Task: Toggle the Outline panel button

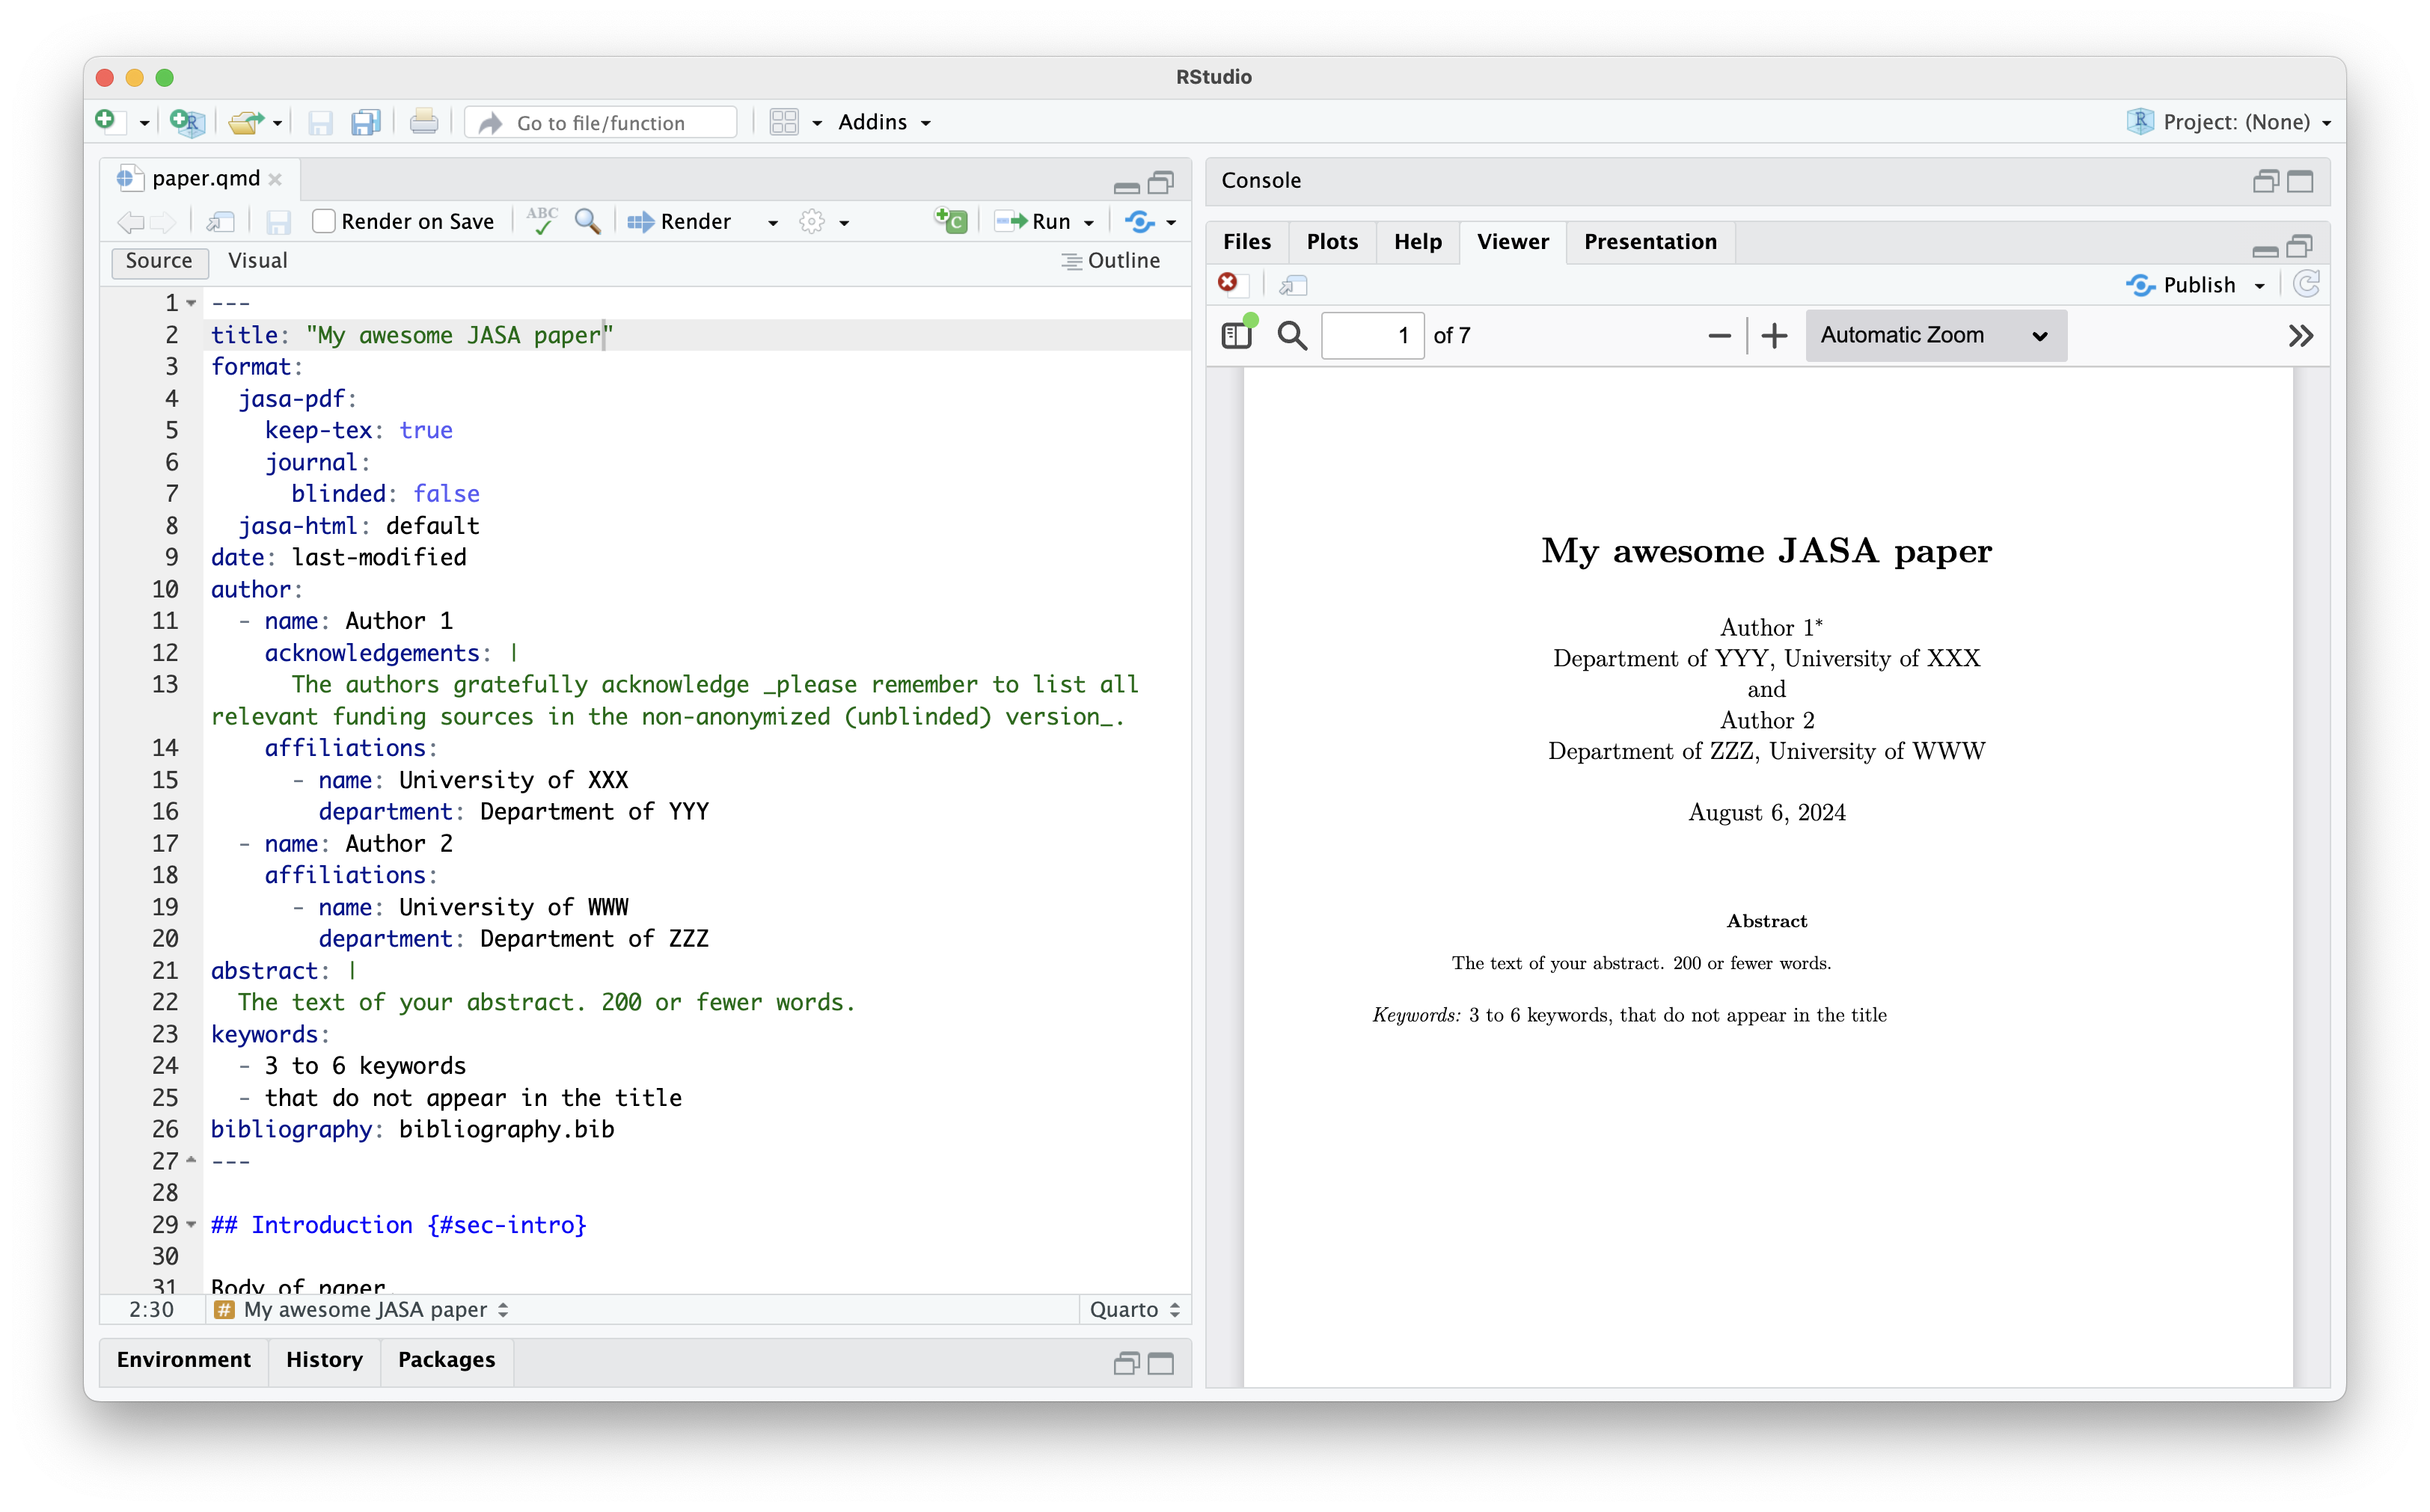Action: pos(1110,261)
